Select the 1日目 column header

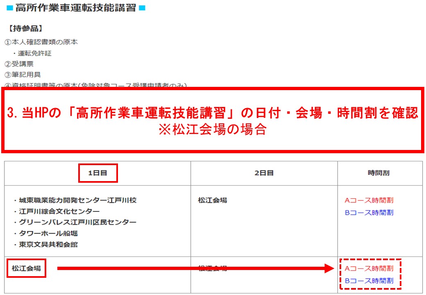[97, 173]
